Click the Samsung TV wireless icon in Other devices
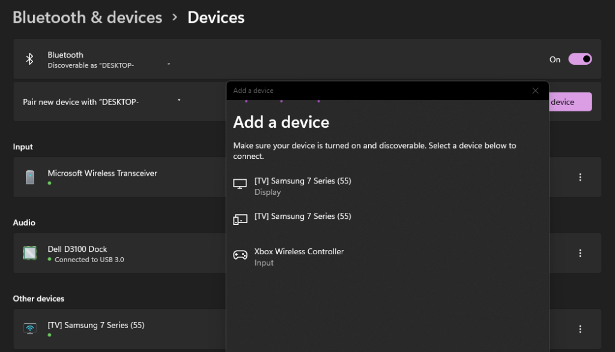The width and height of the screenshot is (615, 352). tap(30, 329)
